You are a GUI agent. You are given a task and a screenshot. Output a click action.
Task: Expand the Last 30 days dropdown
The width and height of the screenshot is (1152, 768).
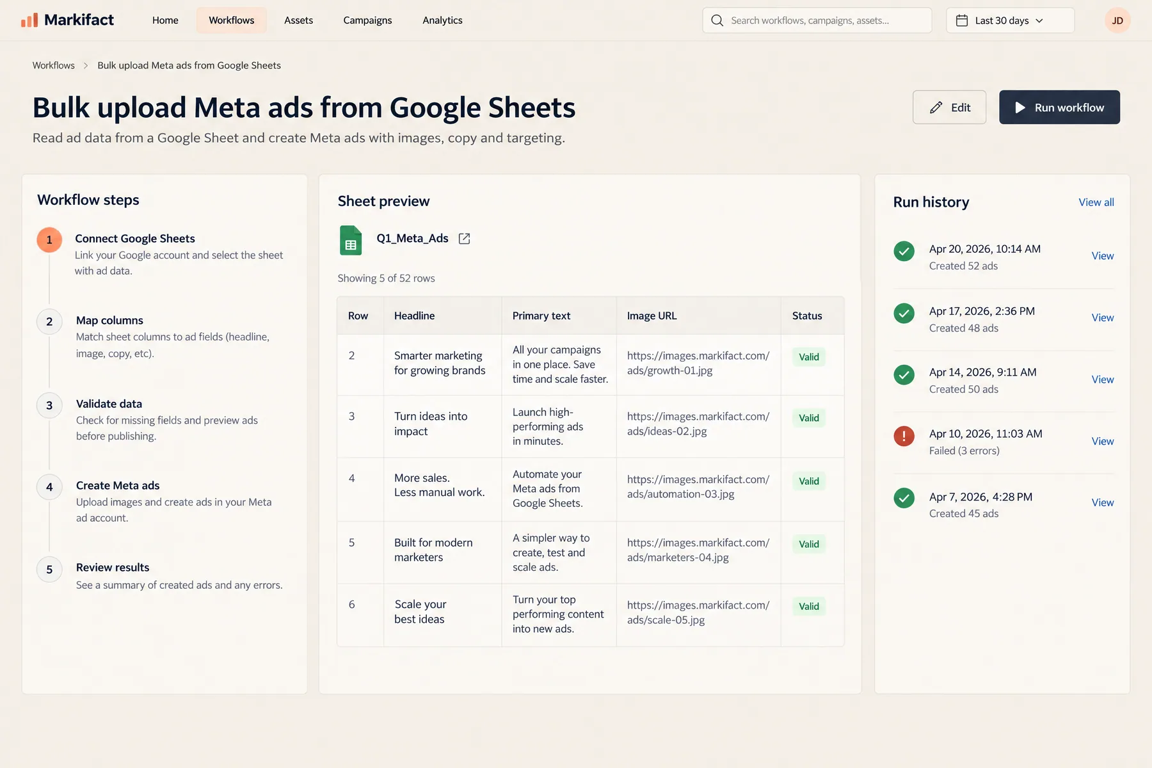1010,20
